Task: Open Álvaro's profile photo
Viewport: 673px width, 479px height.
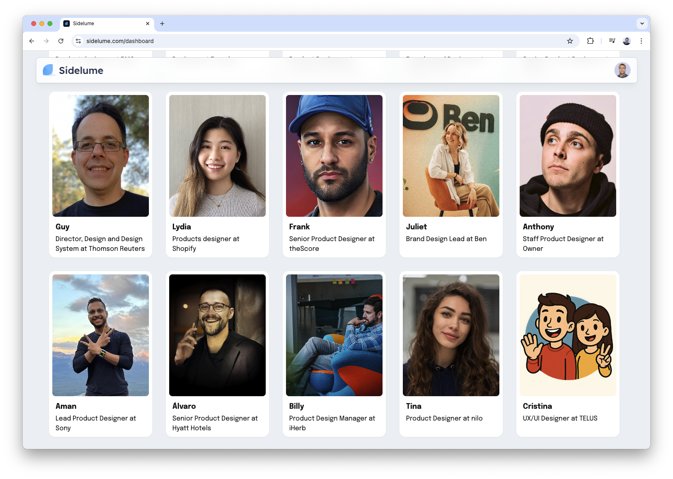Action: point(217,335)
